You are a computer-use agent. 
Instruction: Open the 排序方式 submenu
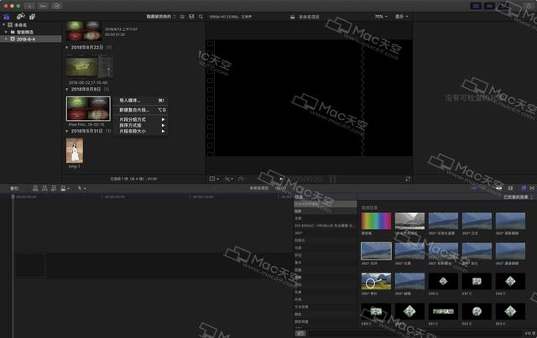[x=141, y=125]
